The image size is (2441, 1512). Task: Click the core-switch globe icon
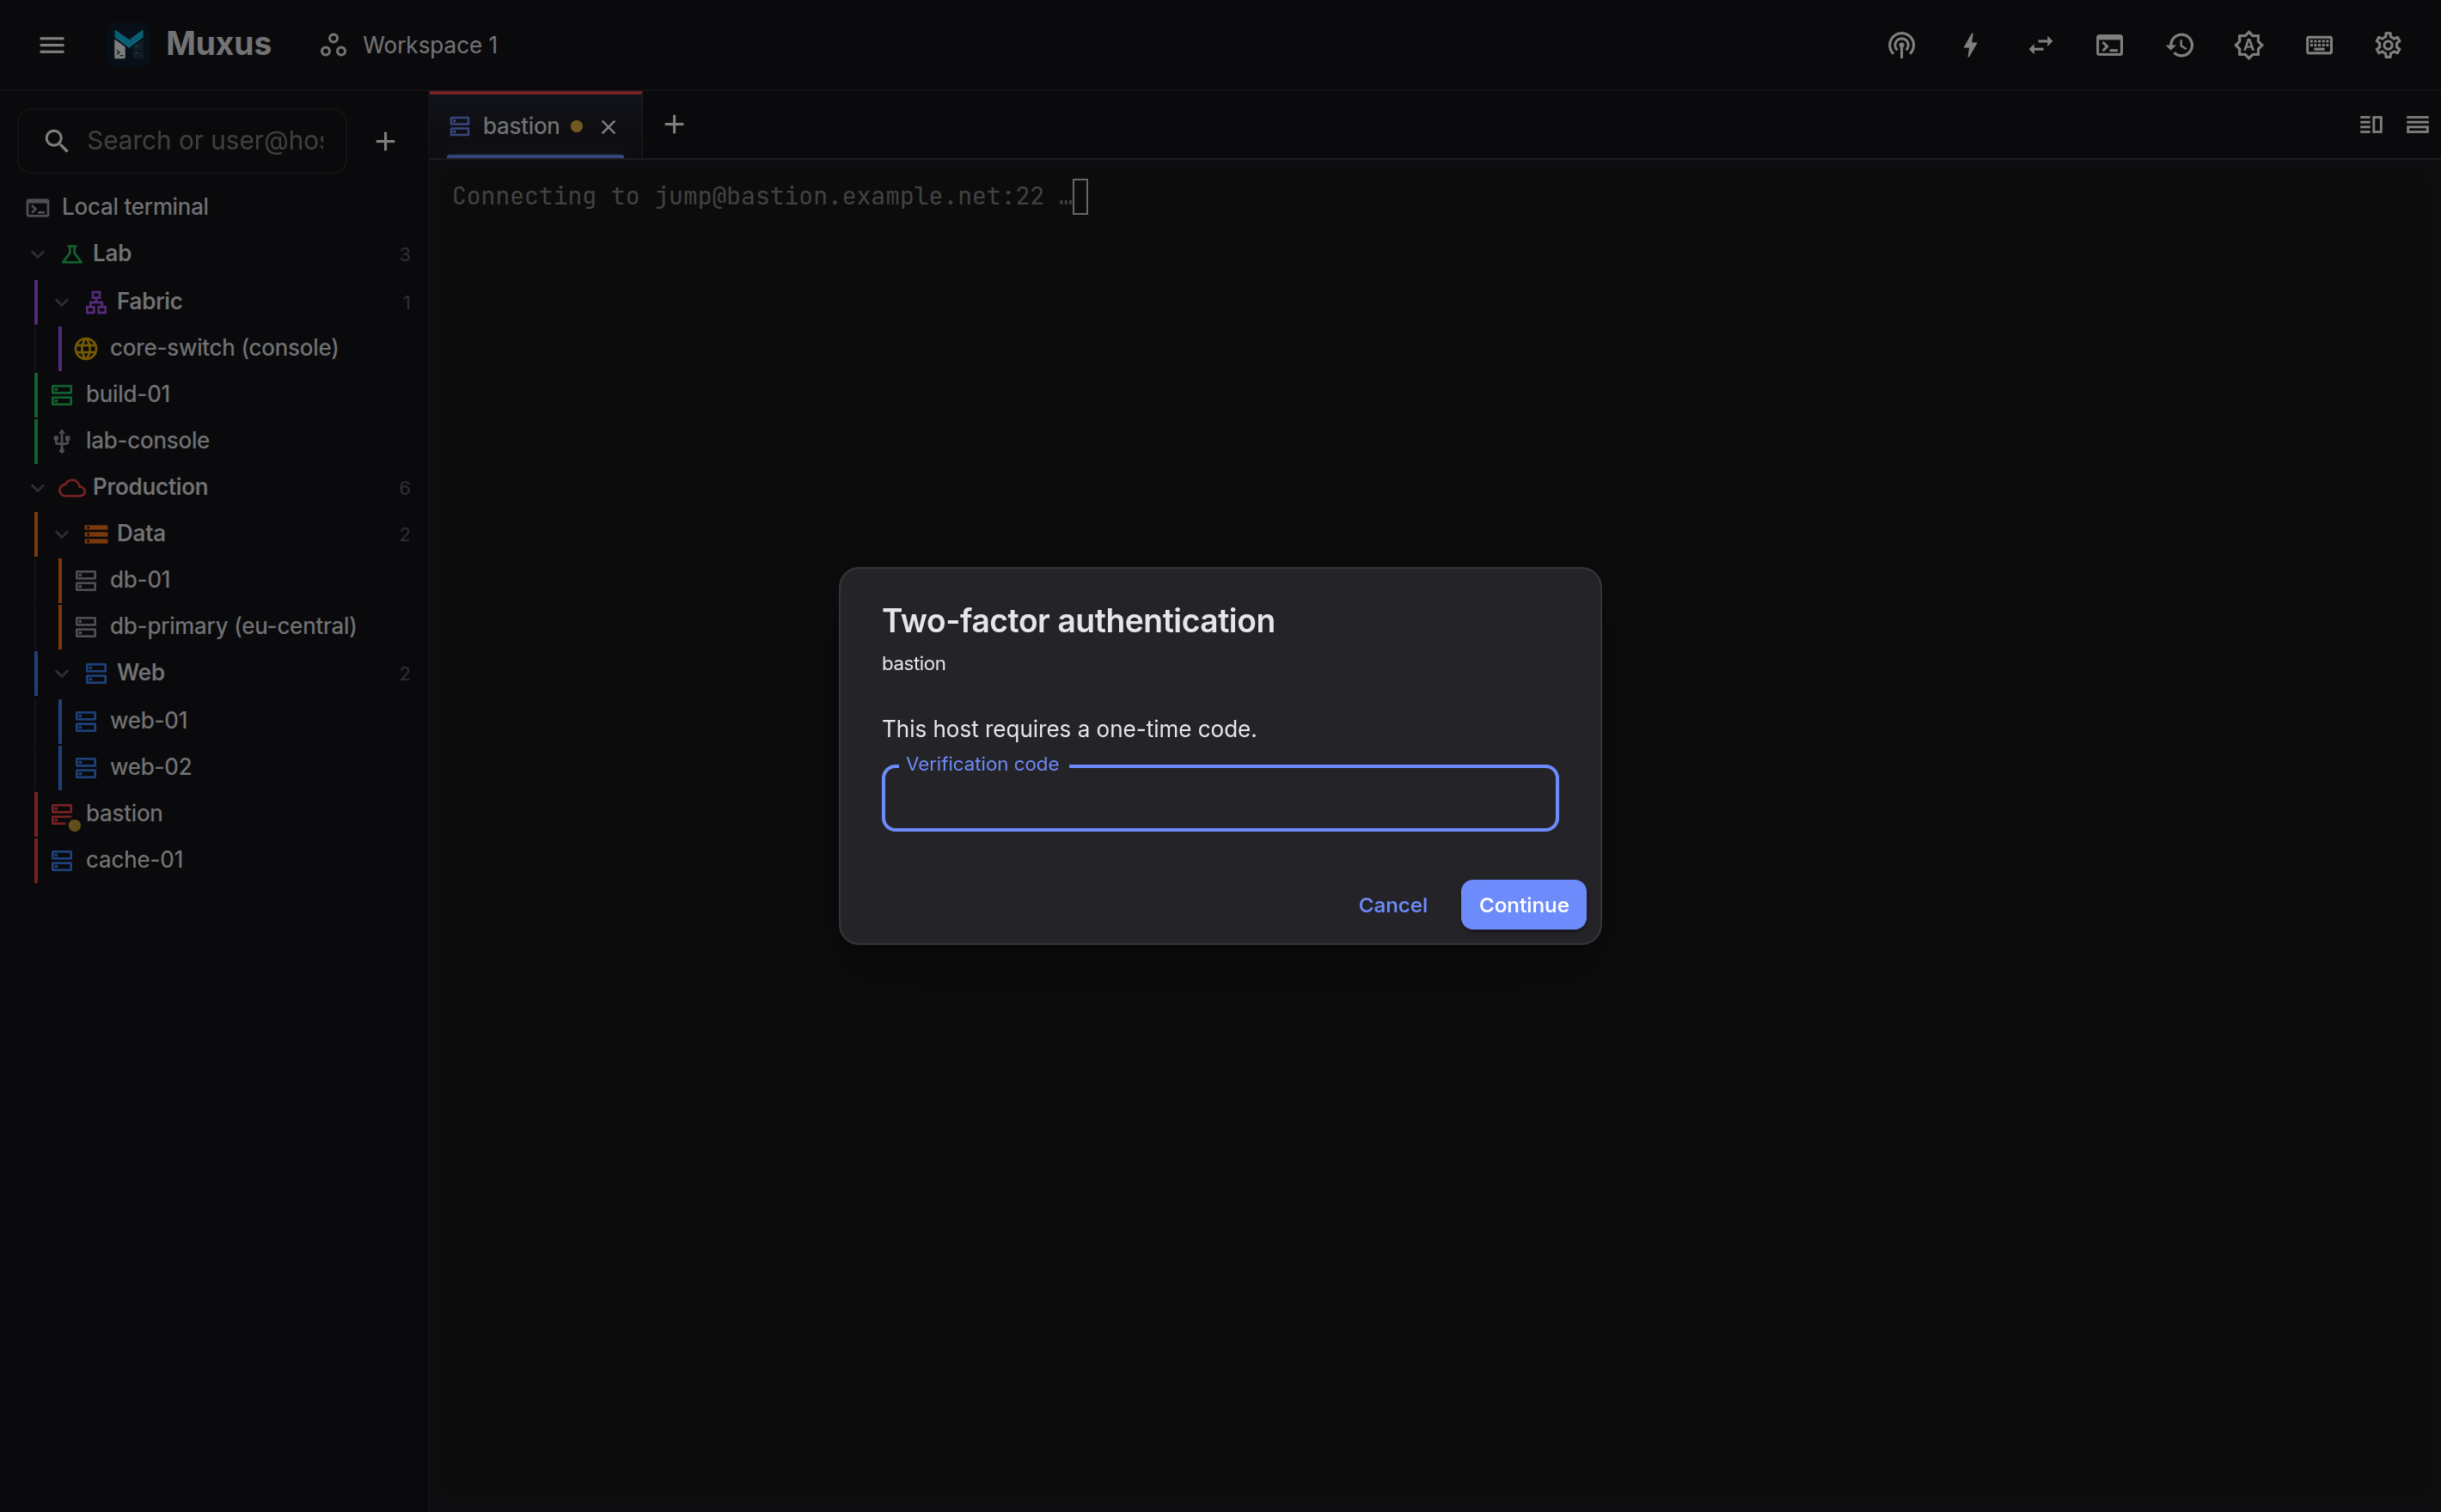pyautogui.click(x=86, y=348)
